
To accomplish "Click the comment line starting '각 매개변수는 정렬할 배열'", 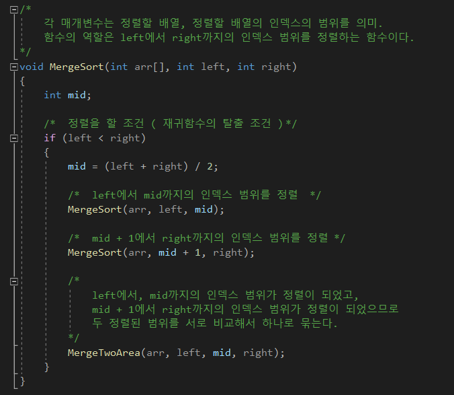I will 213,23.
